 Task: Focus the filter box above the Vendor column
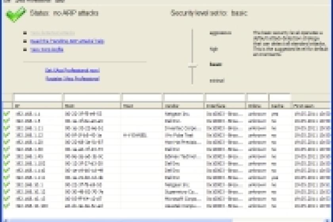[184, 98]
